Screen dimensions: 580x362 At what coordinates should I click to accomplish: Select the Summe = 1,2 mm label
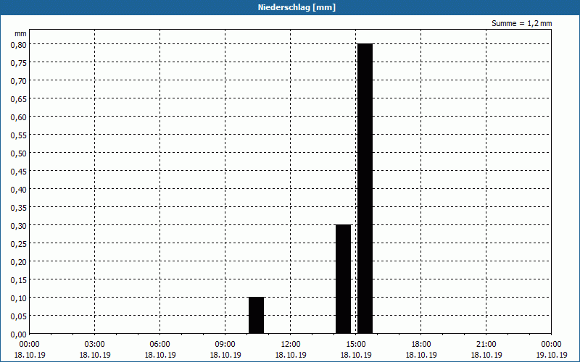[x=521, y=23]
